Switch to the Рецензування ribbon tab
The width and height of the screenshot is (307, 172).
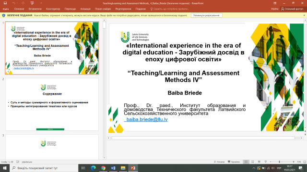tap(123, 9)
